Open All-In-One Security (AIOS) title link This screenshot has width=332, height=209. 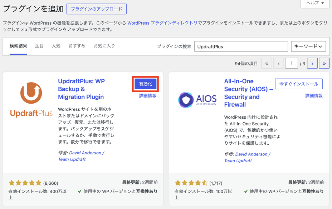(248, 93)
